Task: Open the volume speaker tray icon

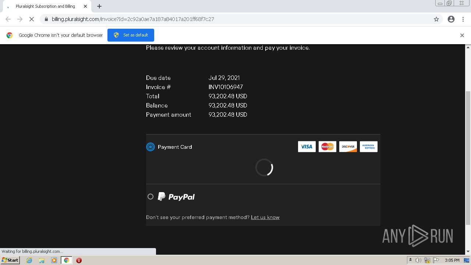Action: click(x=418, y=260)
